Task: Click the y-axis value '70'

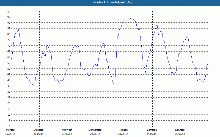Action: click(9, 45)
